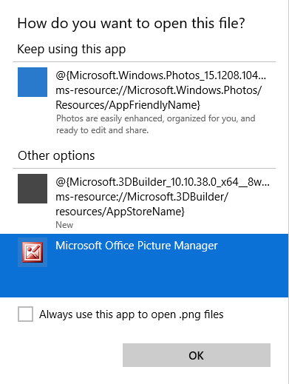Image resolution: width=289 pixels, height=384 pixels.
Task: Click the resources/AppStoreName} text line
Action: click(x=120, y=212)
